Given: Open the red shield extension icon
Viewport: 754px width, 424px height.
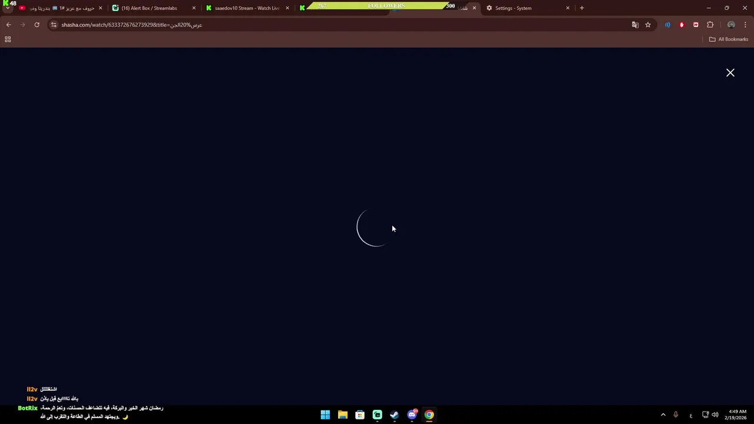Looking at the screenshot, I should point(682,25).
